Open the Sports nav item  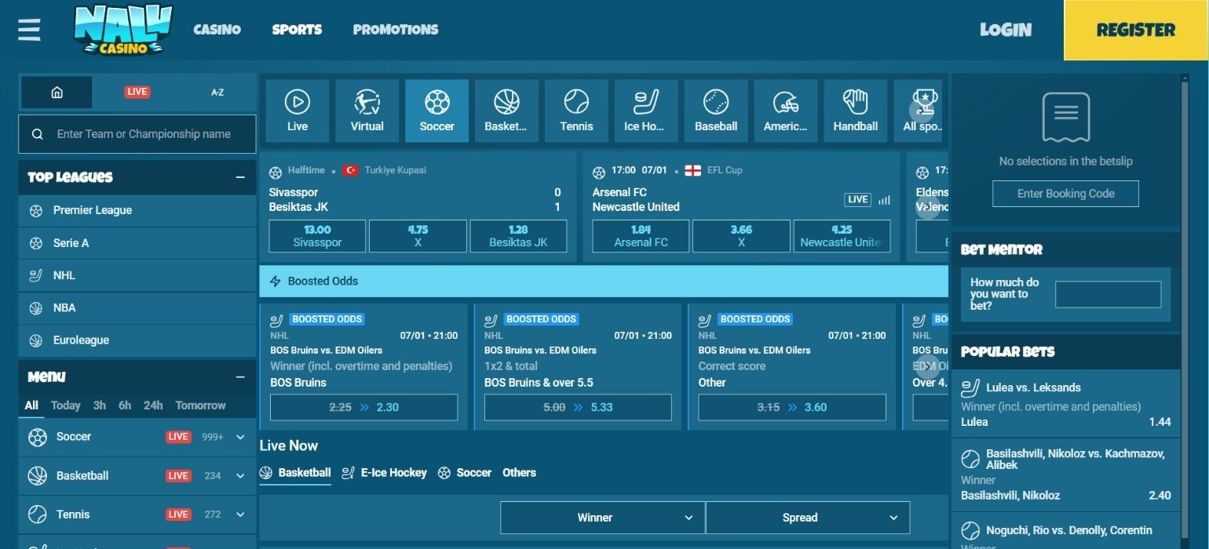click(x=297, y=30)
